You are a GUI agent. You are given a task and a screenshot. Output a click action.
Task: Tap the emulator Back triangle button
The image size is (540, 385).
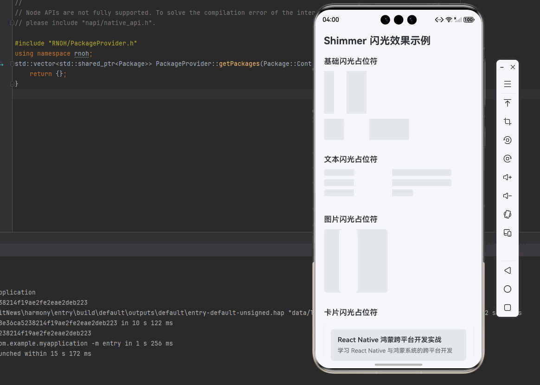point(507,270)
